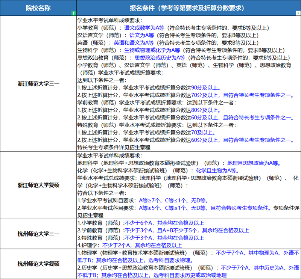Click the blue text 生物或物理或化学为A等
The height and width of the screenshot is (279, 301).
pyautogui.click(x=152, y=50)
